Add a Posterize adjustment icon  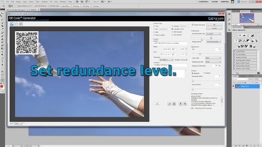(x=242, y=46)
